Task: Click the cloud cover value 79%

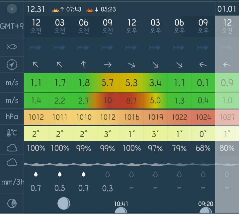Action: pos(179,148)
